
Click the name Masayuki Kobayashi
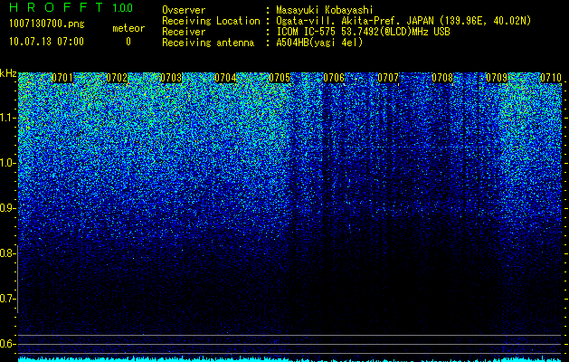pos(325,10)
